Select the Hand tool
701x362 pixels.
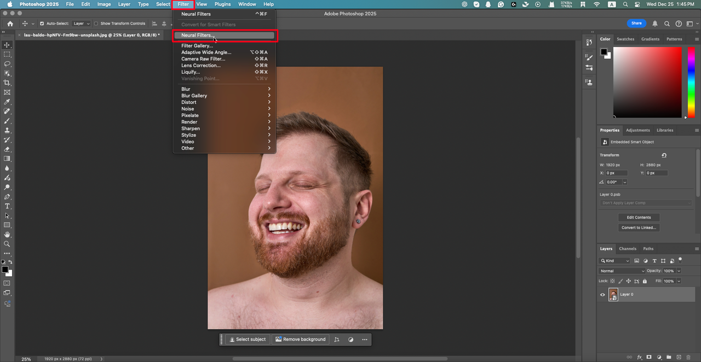point(7,235)
